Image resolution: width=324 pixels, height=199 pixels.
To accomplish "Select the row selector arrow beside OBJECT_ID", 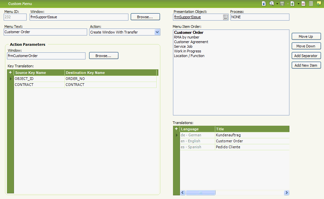I will point(10,79).
